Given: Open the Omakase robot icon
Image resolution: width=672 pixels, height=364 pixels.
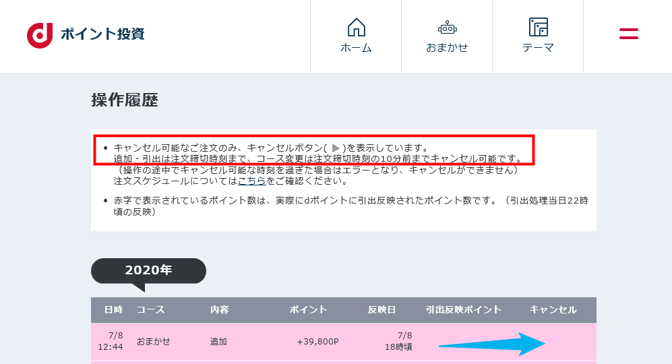Looking at the screenshot, I should pyautogui.click(x=447, y=28).
